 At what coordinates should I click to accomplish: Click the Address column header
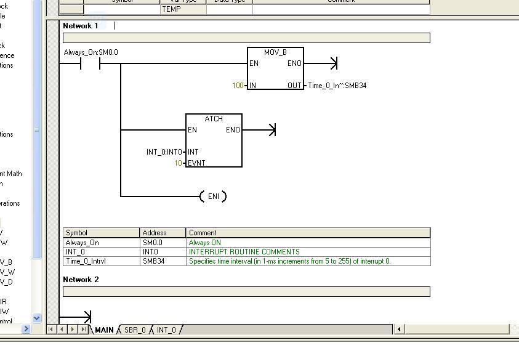[x=163, y=233]
